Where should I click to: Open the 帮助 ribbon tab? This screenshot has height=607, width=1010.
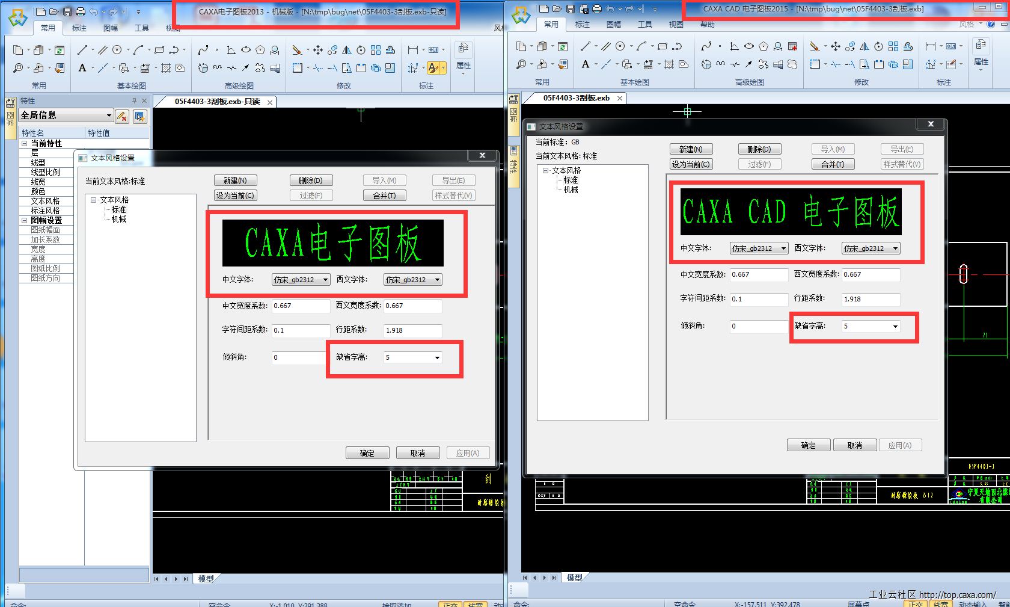coord(708,25)
